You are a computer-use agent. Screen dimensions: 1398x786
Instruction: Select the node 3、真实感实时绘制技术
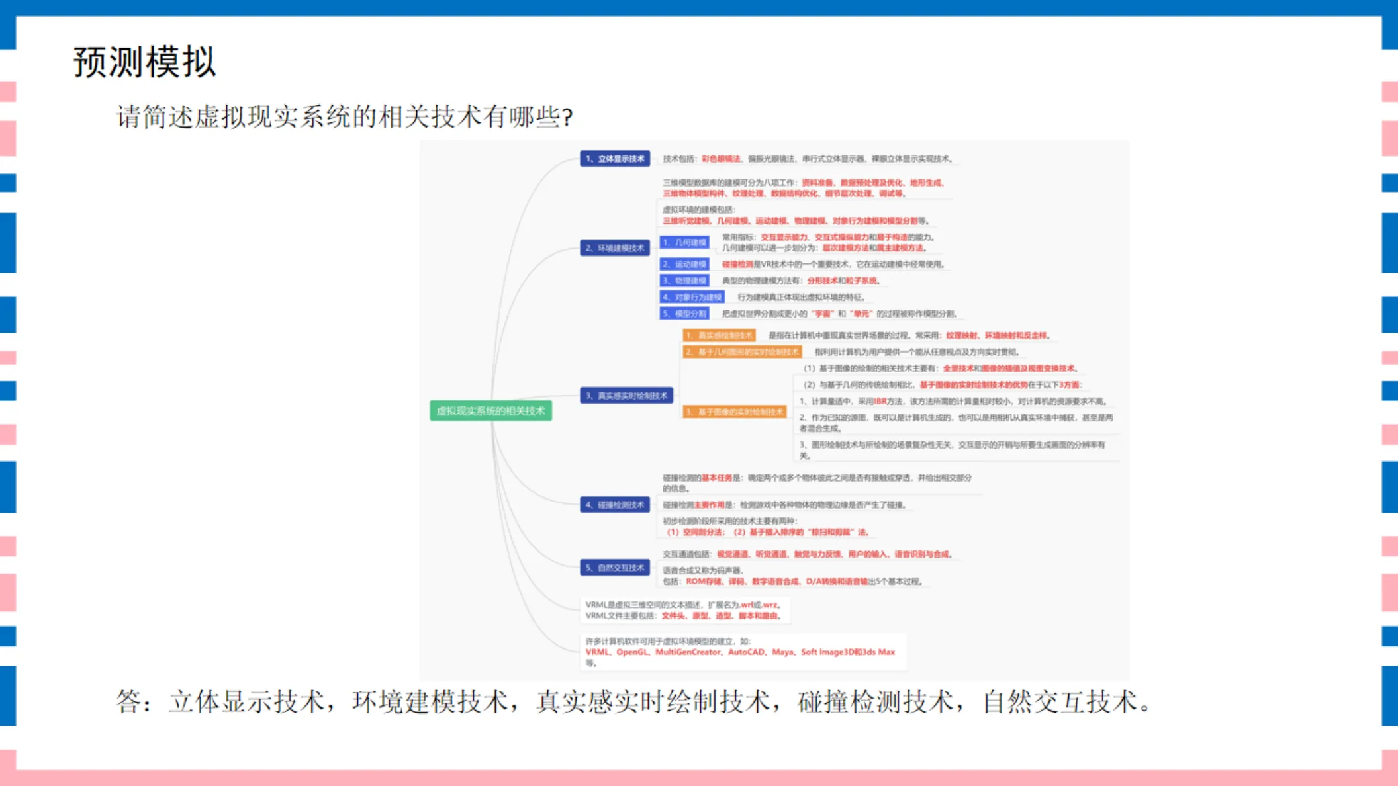tap(626, 396)
